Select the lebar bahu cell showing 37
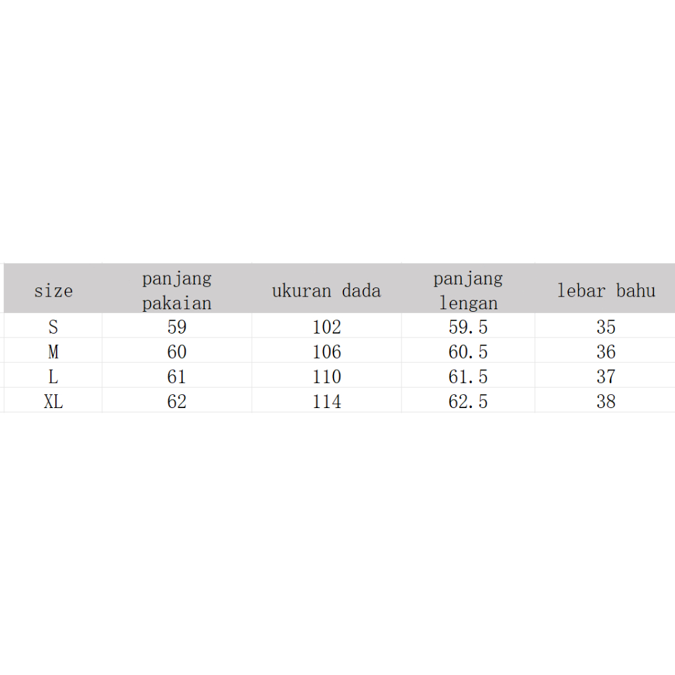This screenshot has height=675, width=675. (606, 377)
